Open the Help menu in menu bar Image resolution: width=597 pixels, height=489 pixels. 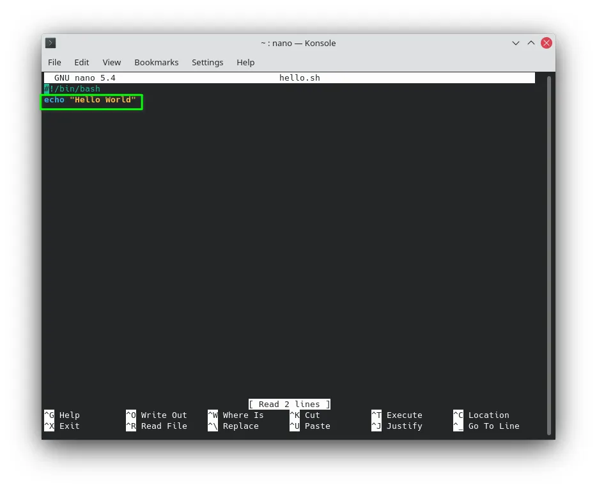[x=245, y=63]
